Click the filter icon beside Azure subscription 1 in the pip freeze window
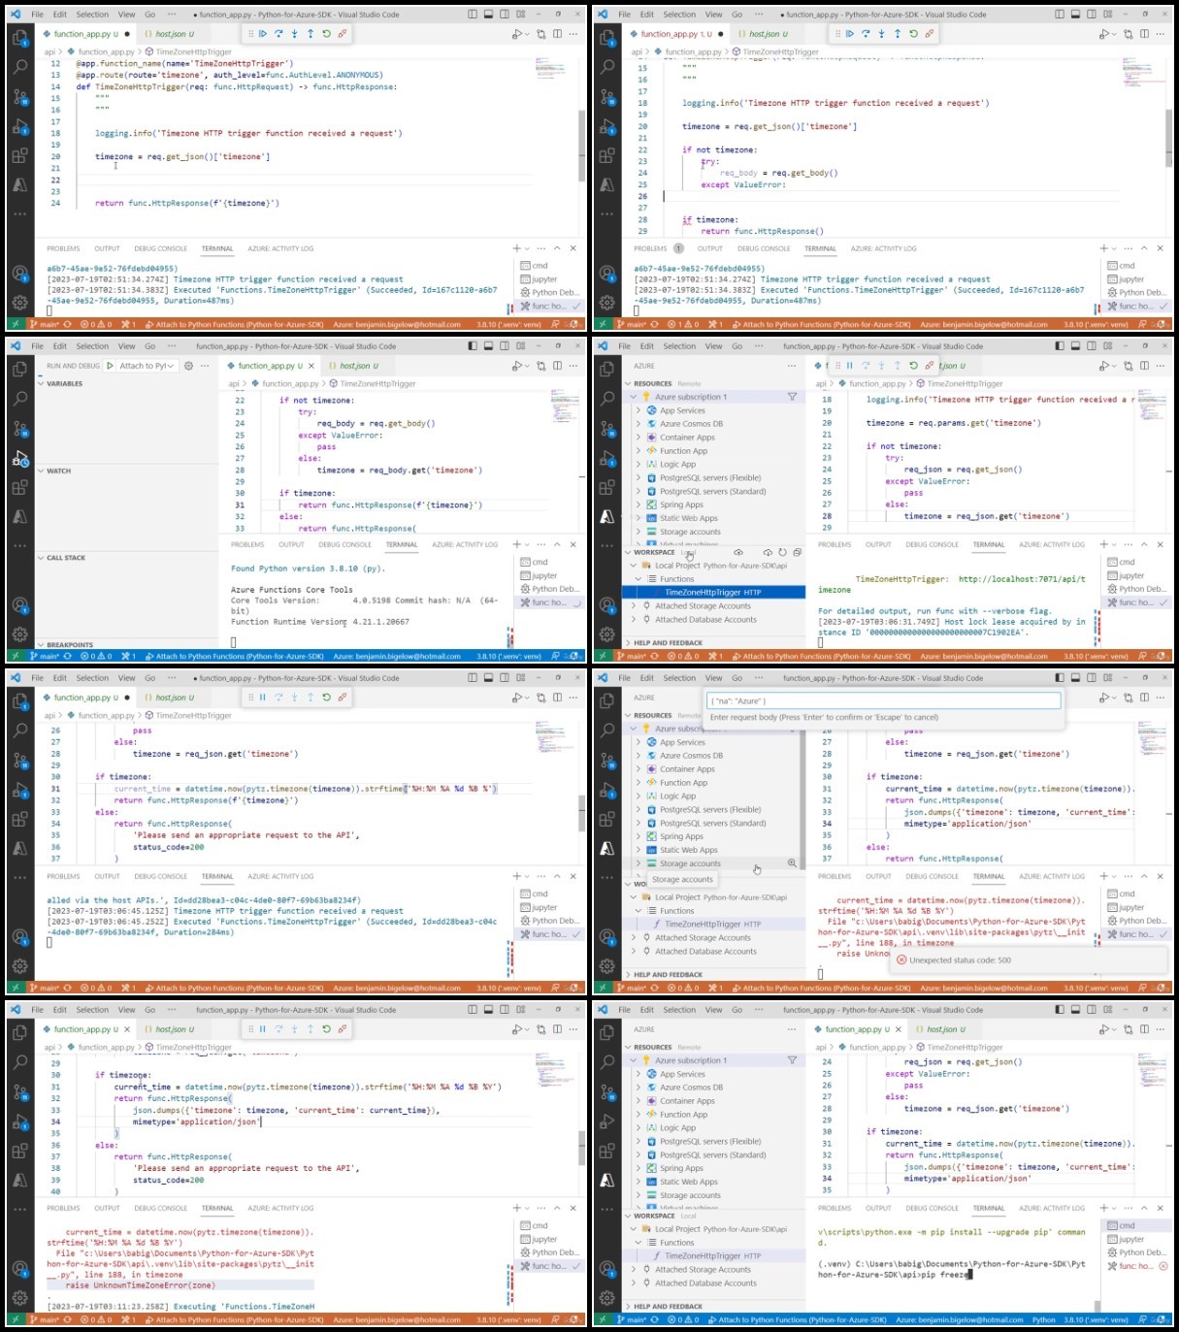Screen dimensions: 1179x1332 pos(792,1060)
